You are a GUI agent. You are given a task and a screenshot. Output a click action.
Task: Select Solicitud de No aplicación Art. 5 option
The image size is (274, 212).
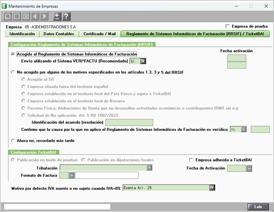23,115
